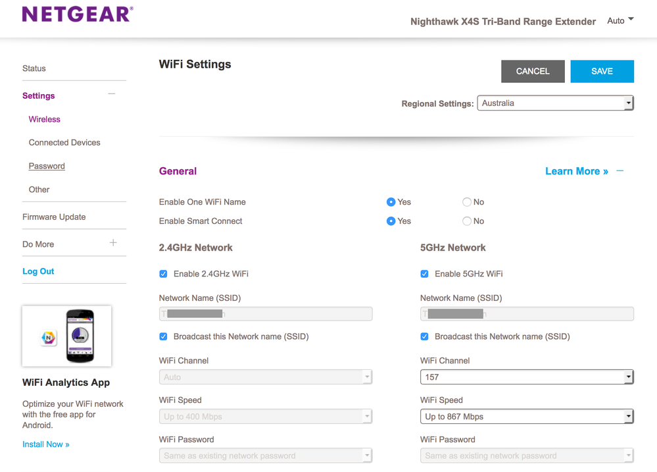Screen dimensions: 657x472
Task: Click the 5GHz Network heading
Action: (453, 248)
